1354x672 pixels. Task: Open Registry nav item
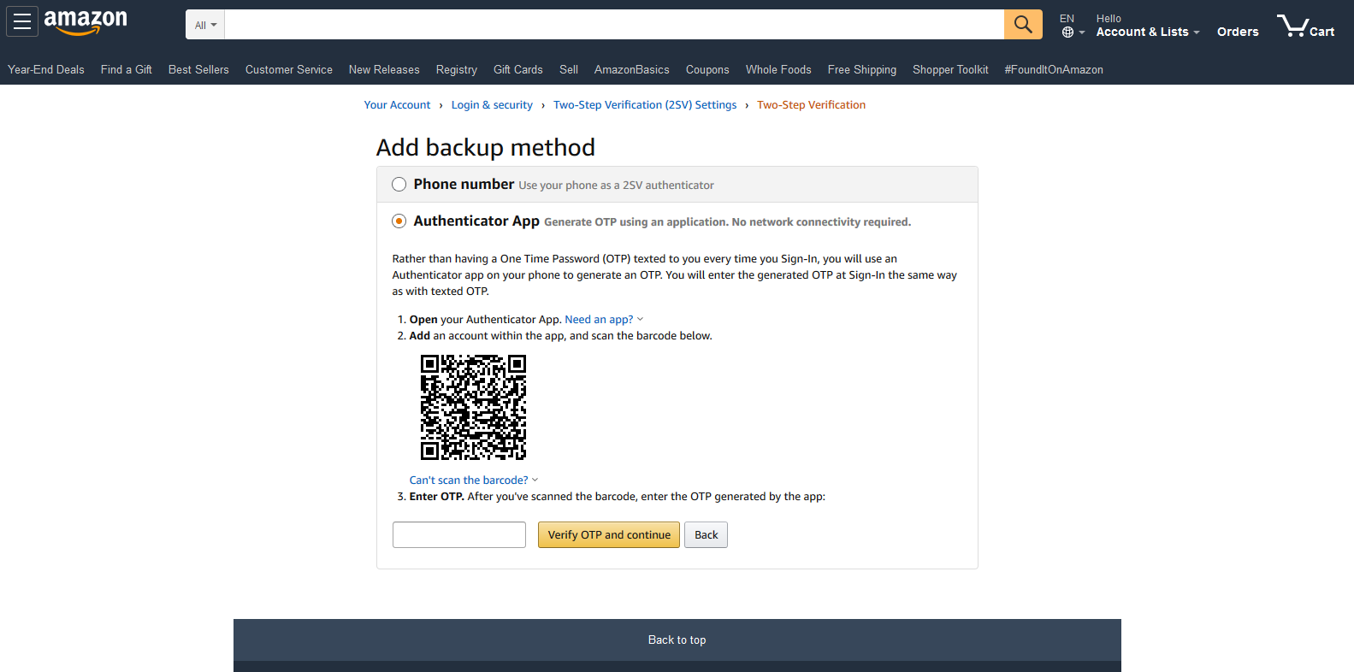point(457,70)
